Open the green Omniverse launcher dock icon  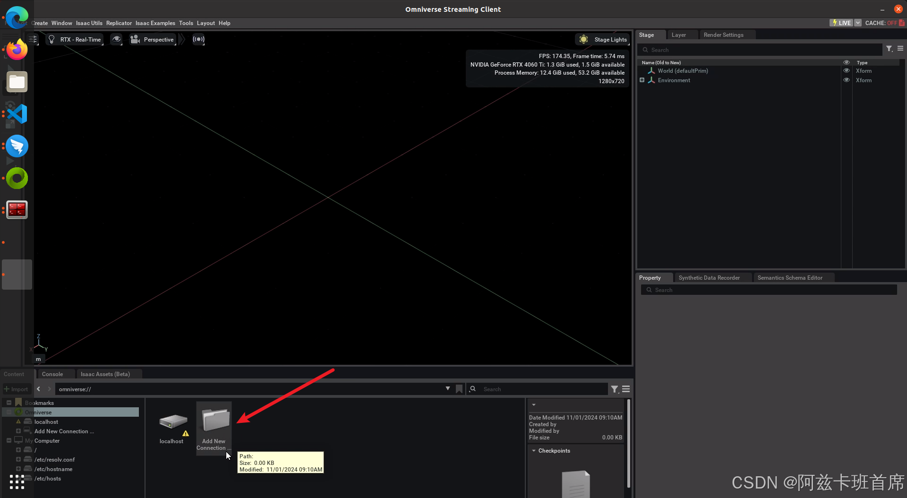(17, 178)
